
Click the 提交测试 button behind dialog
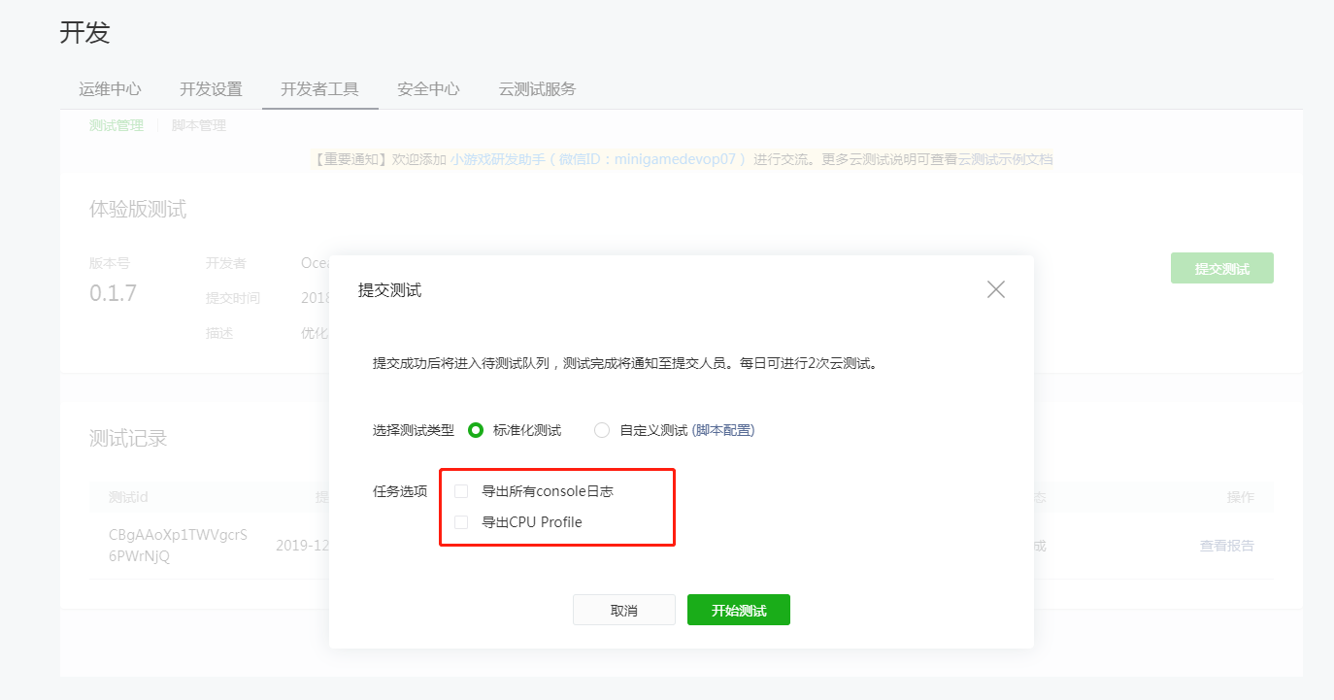pos(1222,269)
